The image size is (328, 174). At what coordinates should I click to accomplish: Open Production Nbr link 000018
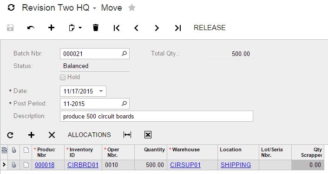[x=45, y=165]
